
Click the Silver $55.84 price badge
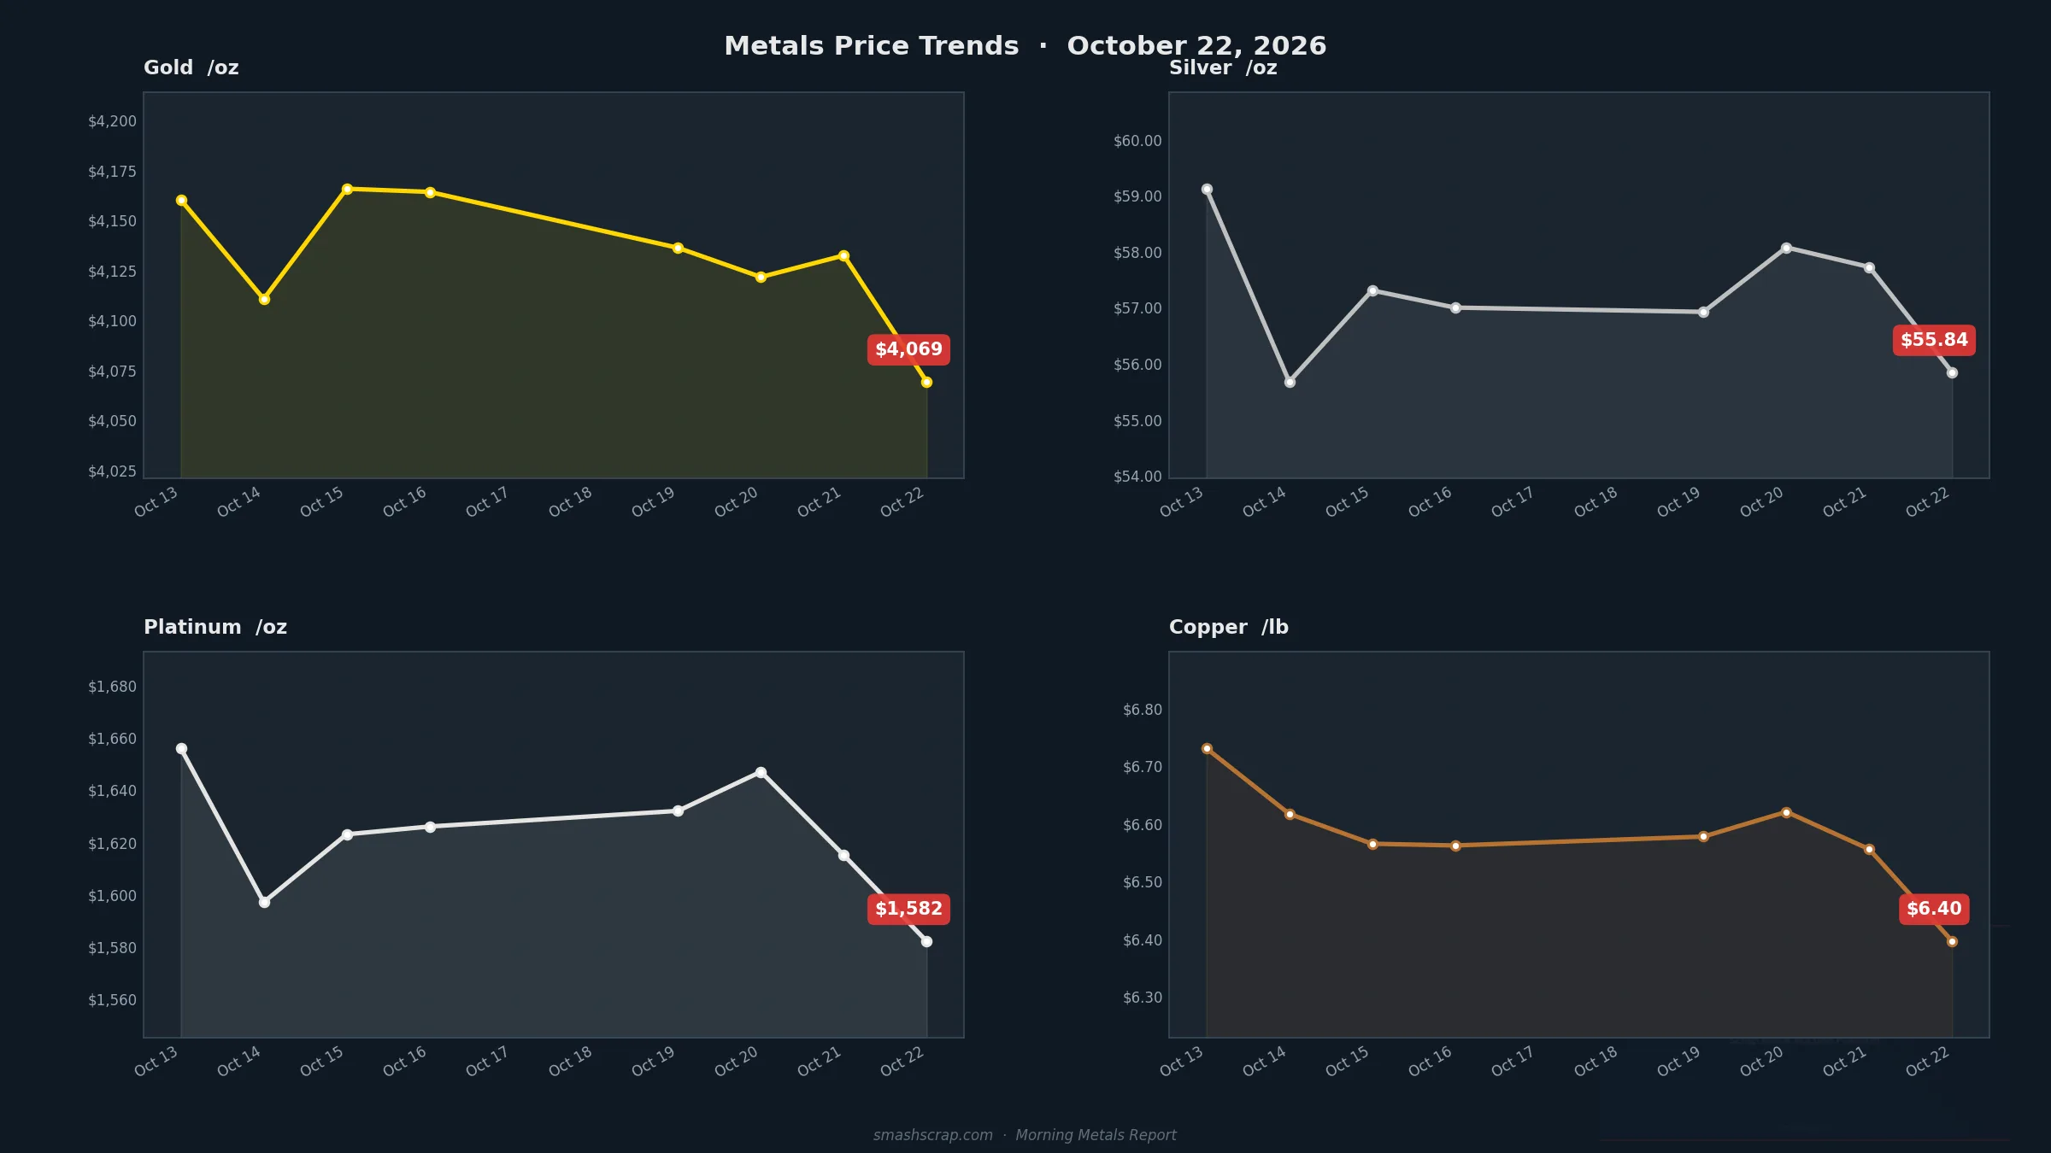coord(1934,340)
